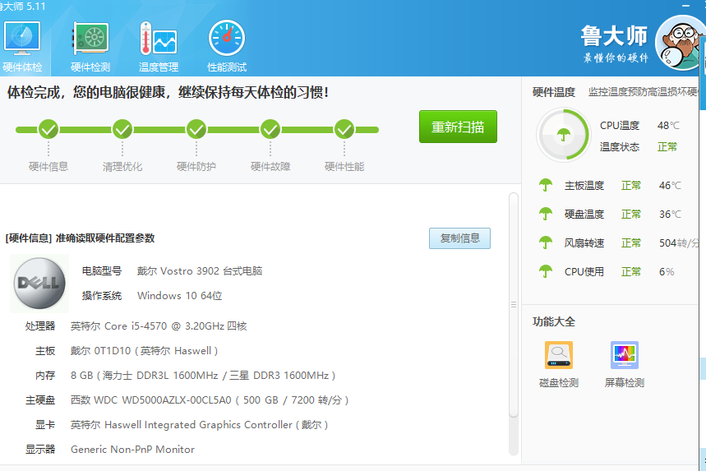
Task: Click the Dell logo thumbnail
Action: [39, 284]
